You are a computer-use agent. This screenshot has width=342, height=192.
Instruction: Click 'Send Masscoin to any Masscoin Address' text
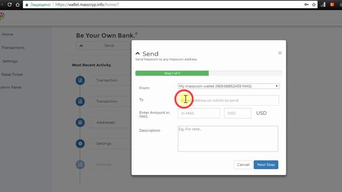166,59
